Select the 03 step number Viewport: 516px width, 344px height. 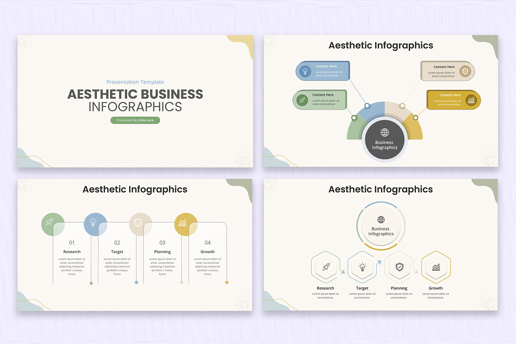point(162,243)
